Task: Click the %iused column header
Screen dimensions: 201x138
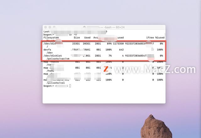Action: (160, 38)
